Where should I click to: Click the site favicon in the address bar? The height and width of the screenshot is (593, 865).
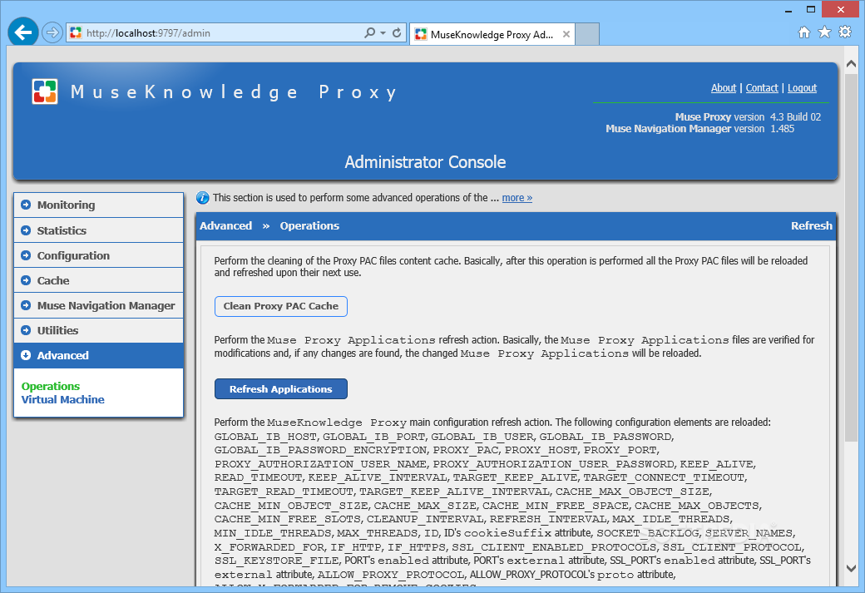click(76, 33)
